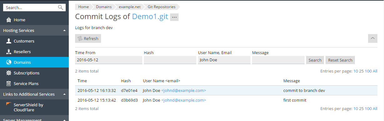Click timestamp 2016-05-12 16:13:32
Screen dimensions: 384x121
click(x=97, y=90)
